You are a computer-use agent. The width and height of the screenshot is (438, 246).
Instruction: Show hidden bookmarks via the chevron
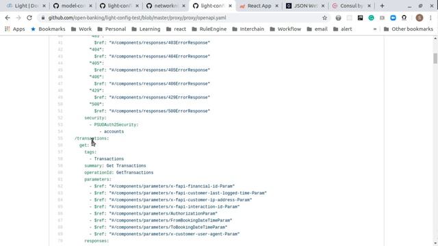click(x=375, y=29)
